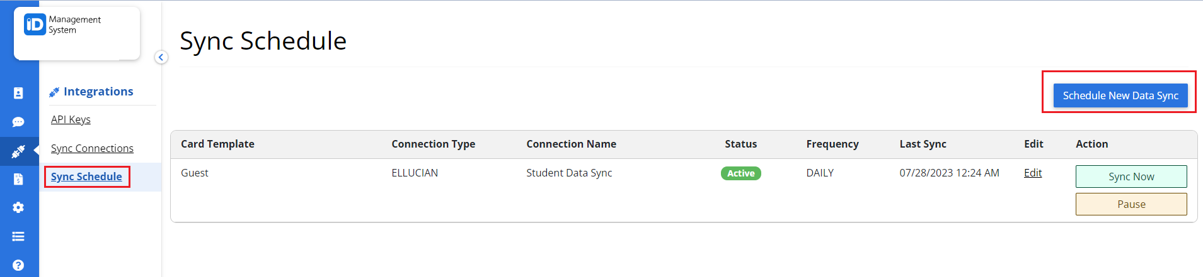Select the DAILY frequency cell

point(820,173)
